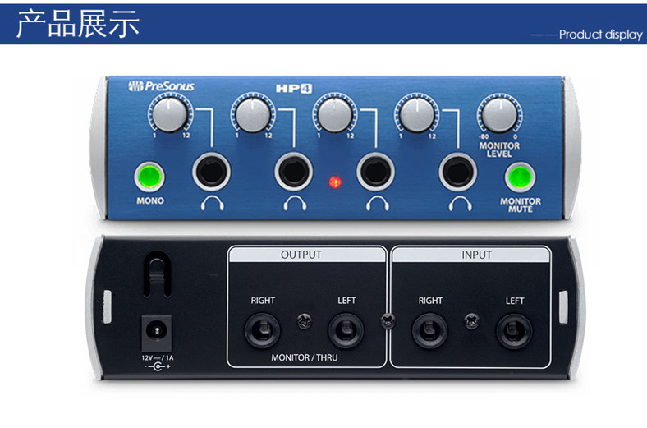
Task: Toggle the green MONITOR MUTE button
Action: [x=520, y=177]
